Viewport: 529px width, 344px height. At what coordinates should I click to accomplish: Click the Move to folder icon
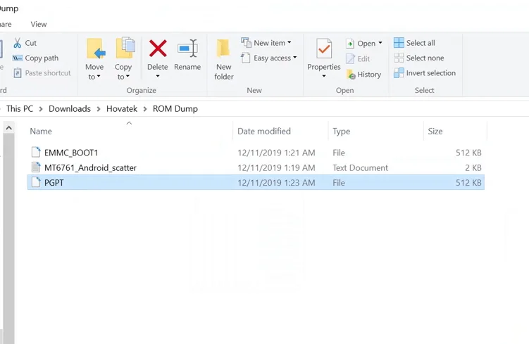[96, 49]
